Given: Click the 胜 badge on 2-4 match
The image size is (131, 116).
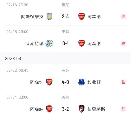Looking at the screenshot, I should point(123,17).
